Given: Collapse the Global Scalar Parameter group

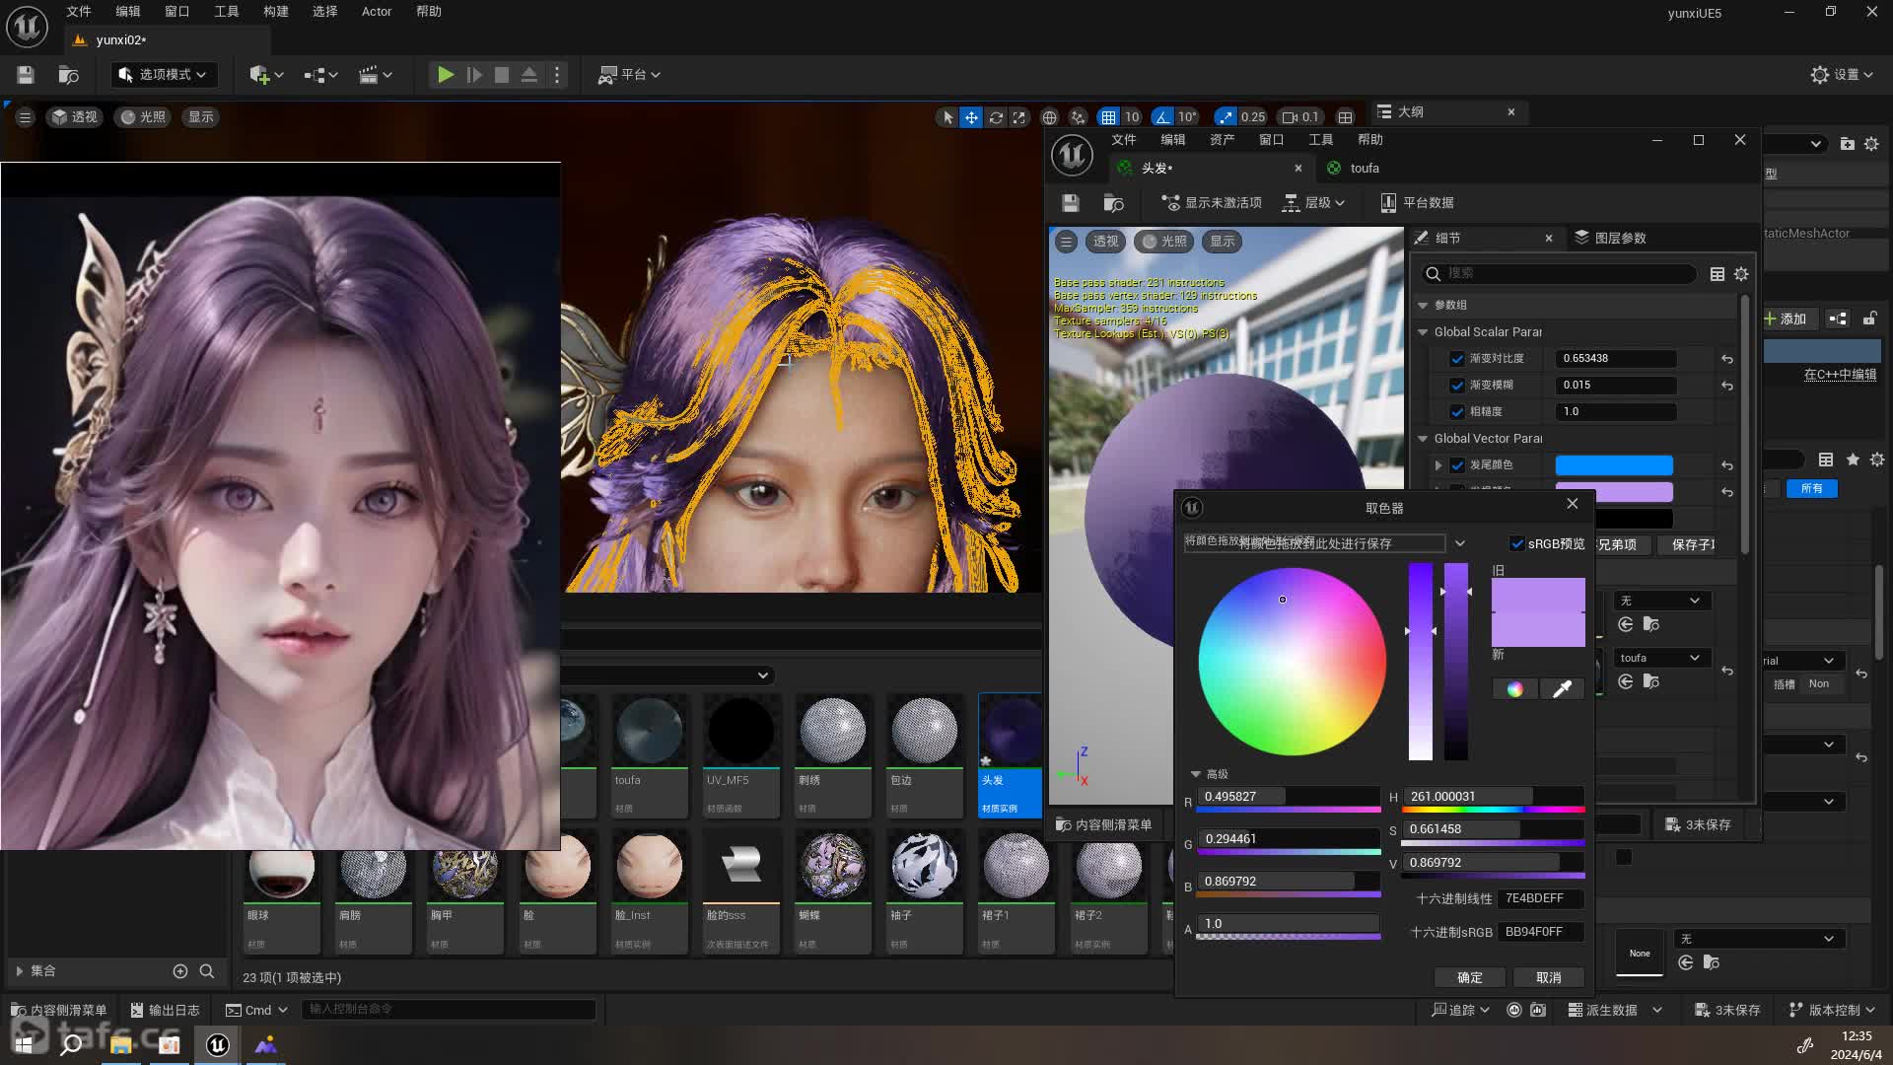Looking at the screenshot, I should point(1423,332).
